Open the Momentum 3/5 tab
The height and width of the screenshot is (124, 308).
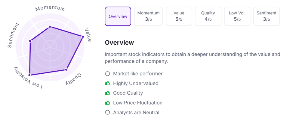point(149,16)
